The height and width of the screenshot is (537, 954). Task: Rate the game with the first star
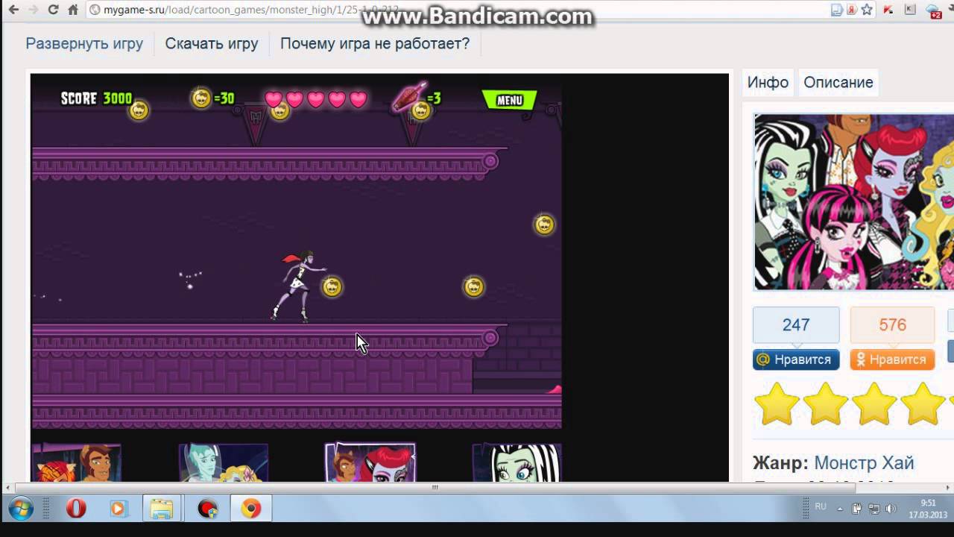point(777,403)
